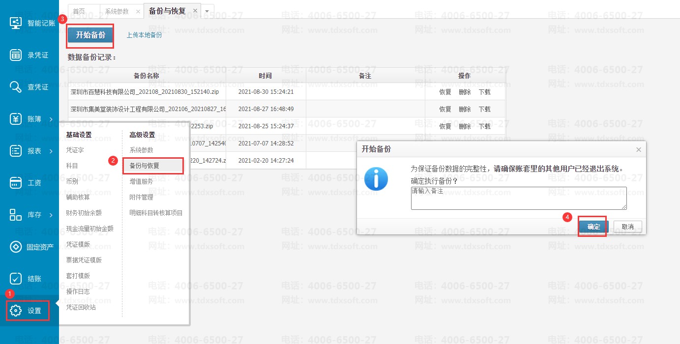Click the 请输入备注 remark text field

(518, 198)
